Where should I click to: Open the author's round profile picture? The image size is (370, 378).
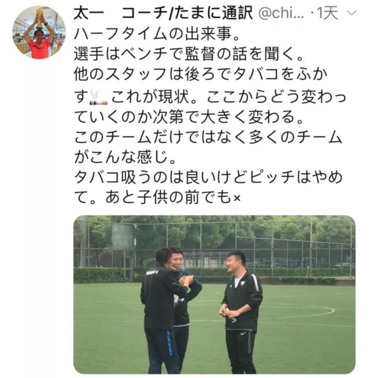coord(39,32)
